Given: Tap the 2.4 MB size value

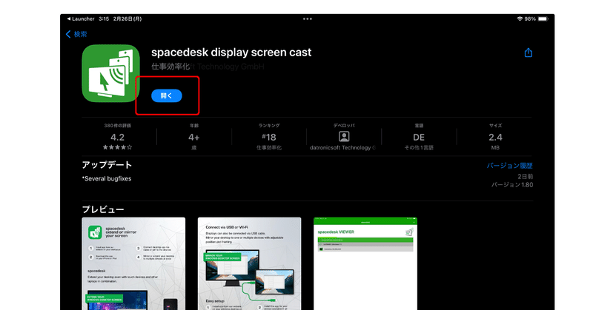Looking at the screenshot, I should coord(495,137).
